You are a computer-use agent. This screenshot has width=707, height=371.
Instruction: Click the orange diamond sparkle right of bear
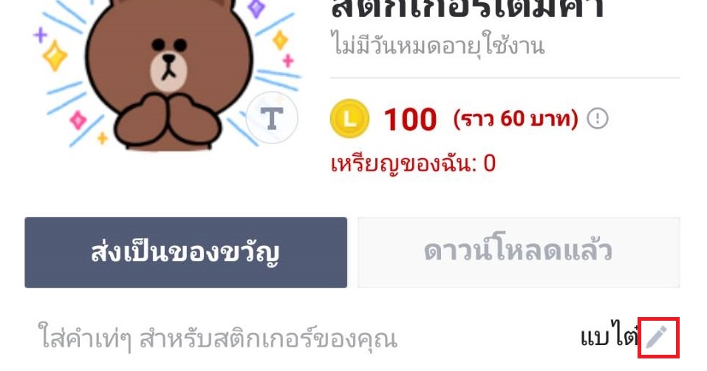point(280,41)
